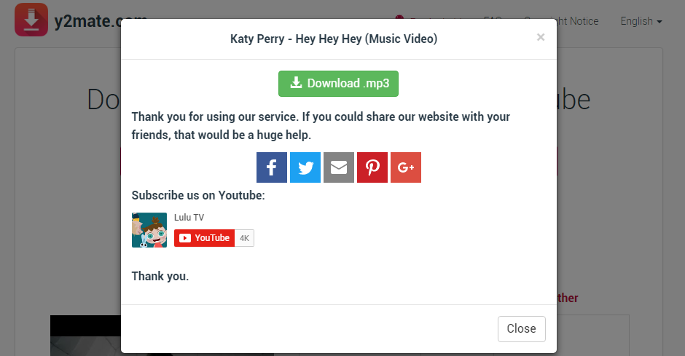This screenshot has height=356, width=685.
Task: Click the Lulu TV channel avatar
Action: 149,230
